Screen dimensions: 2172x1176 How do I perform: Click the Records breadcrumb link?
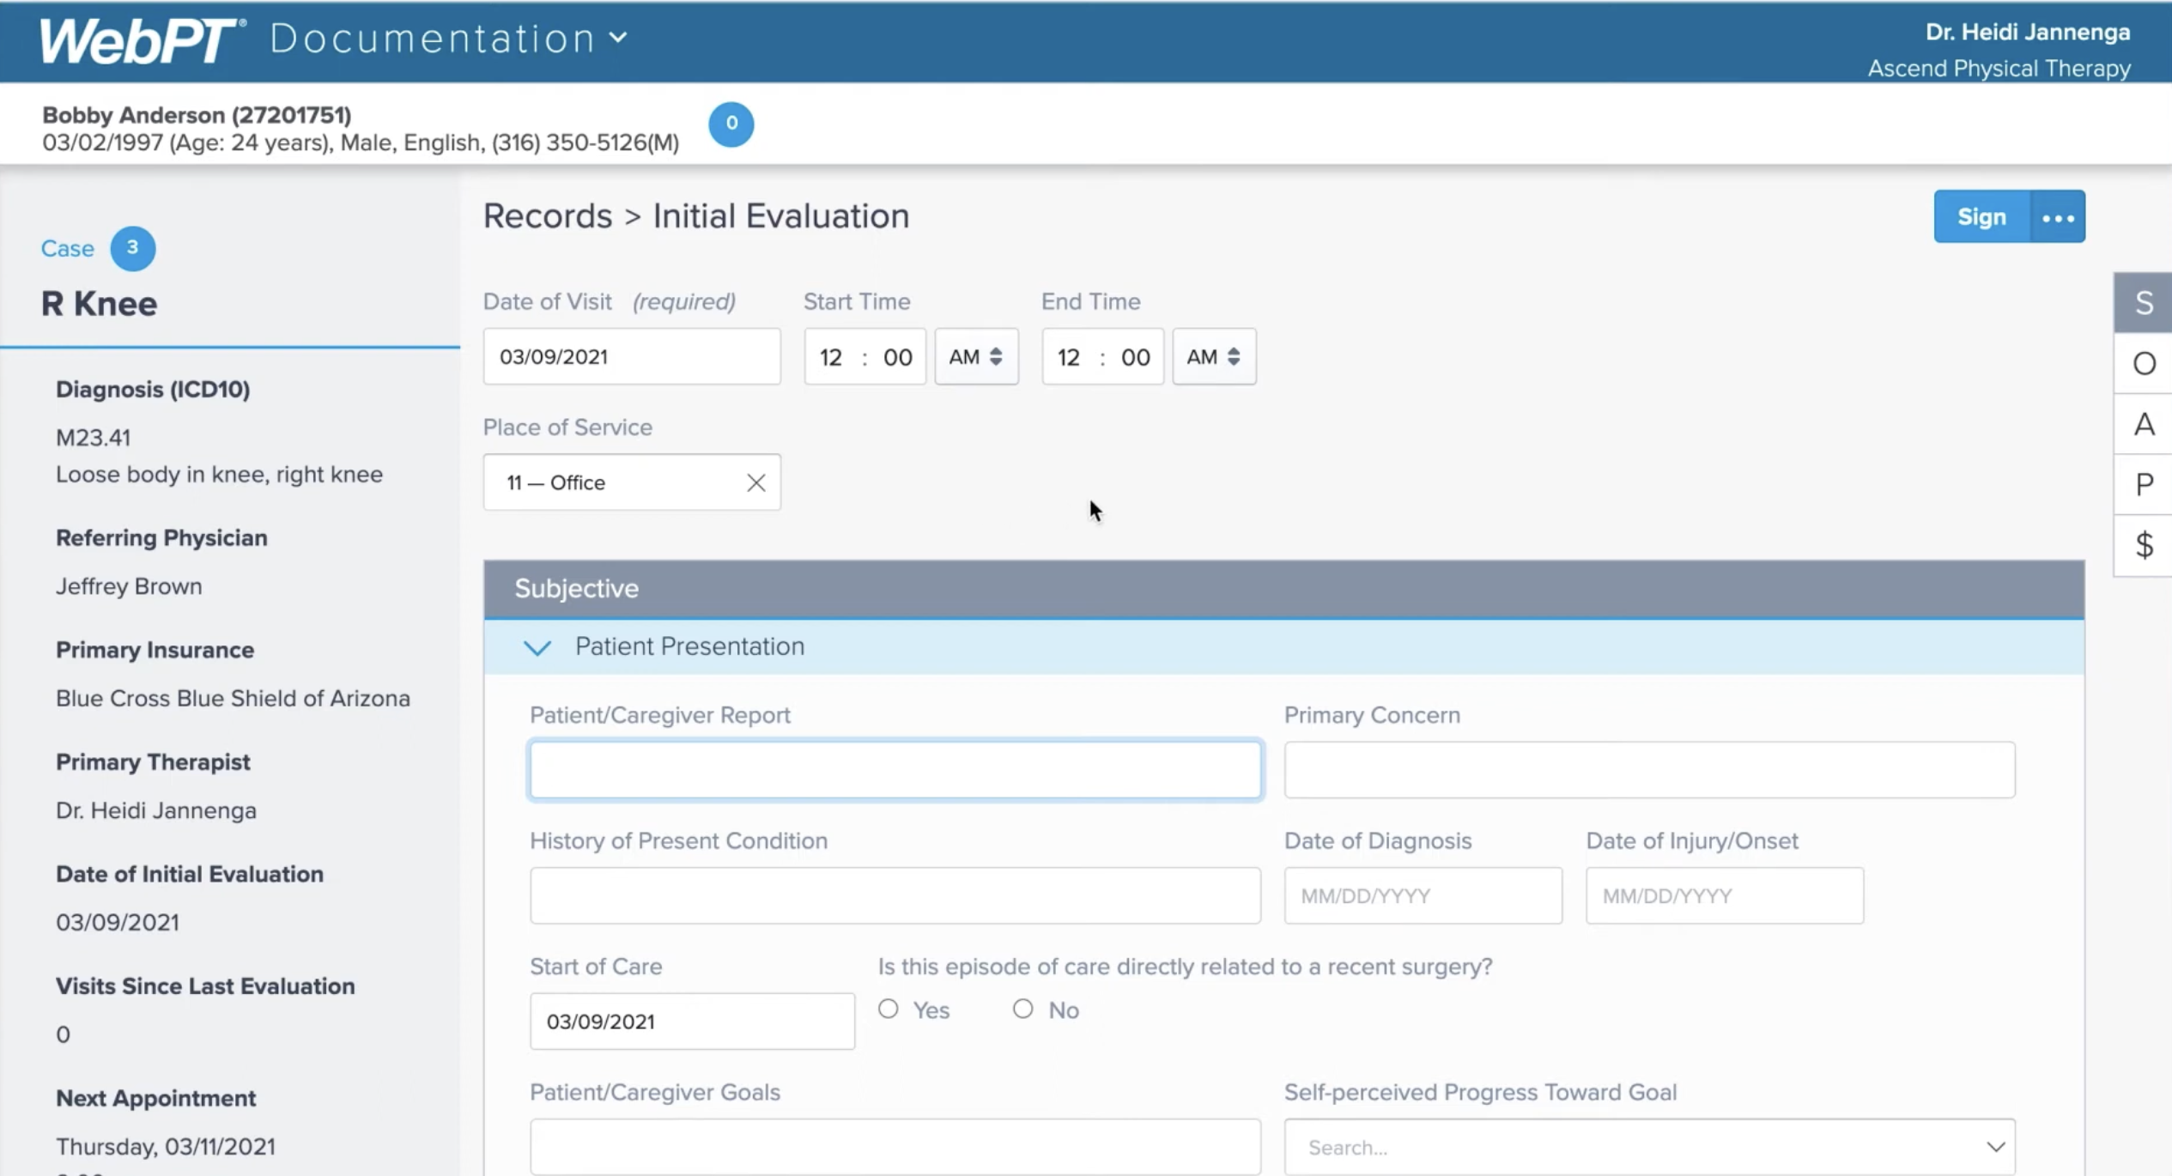[548, 216]
